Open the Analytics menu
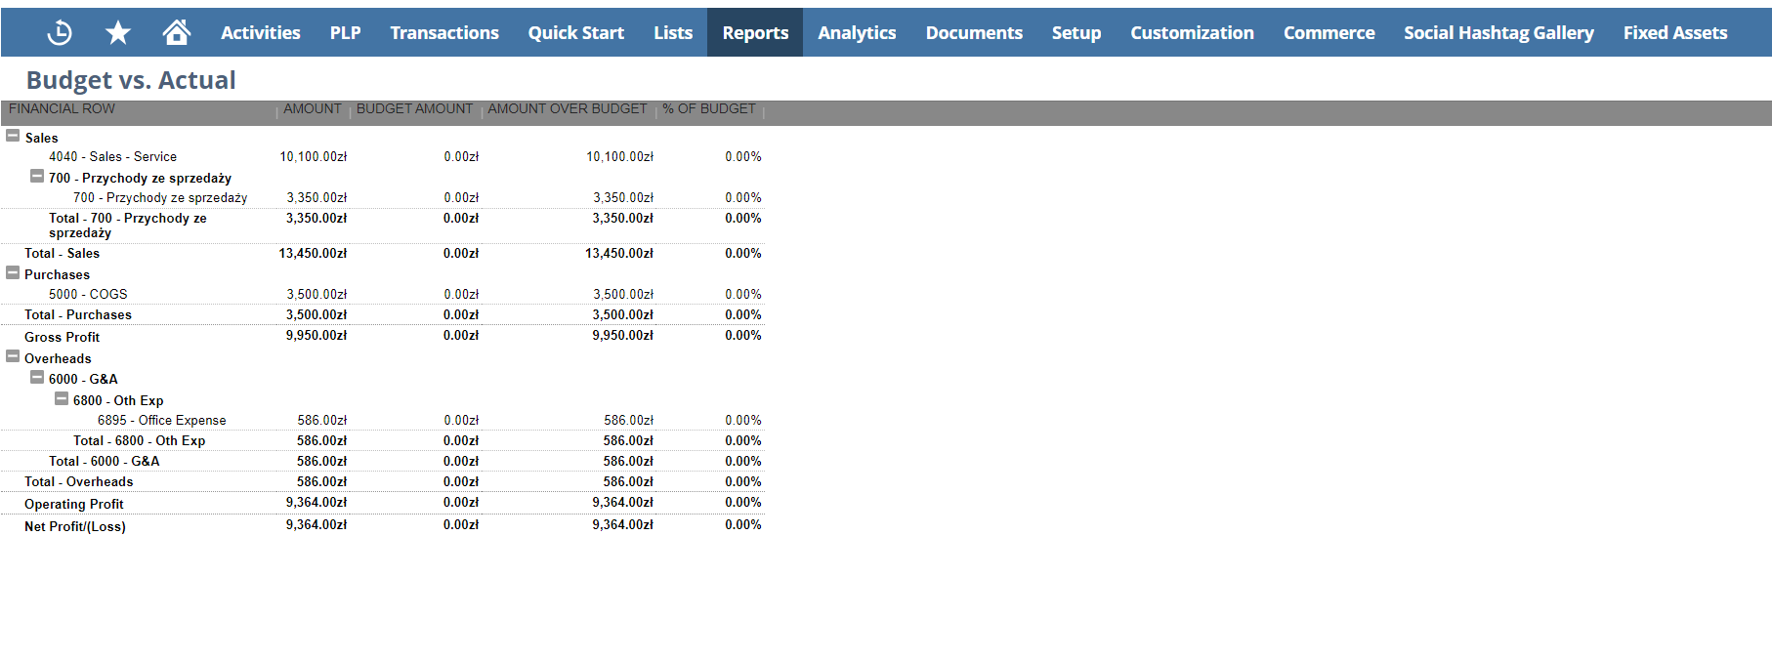 857,33
